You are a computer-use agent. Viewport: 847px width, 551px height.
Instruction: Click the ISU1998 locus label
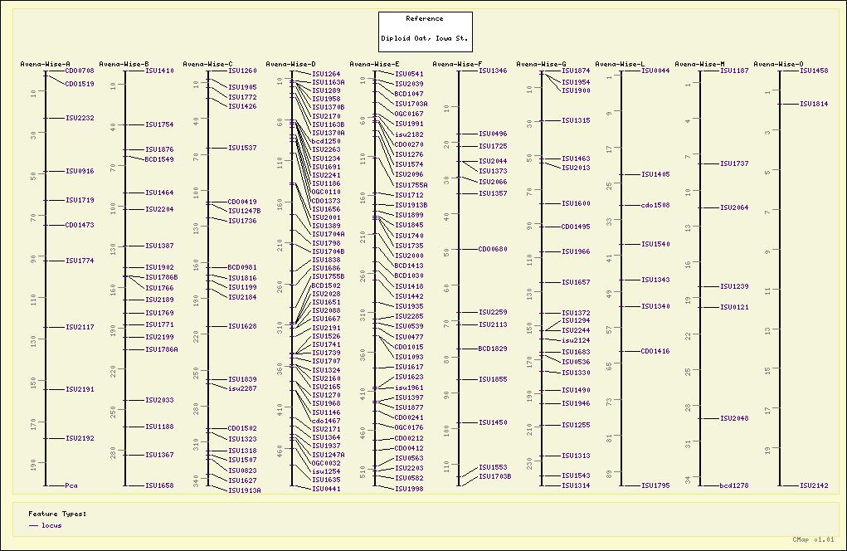tap(409, 489)
